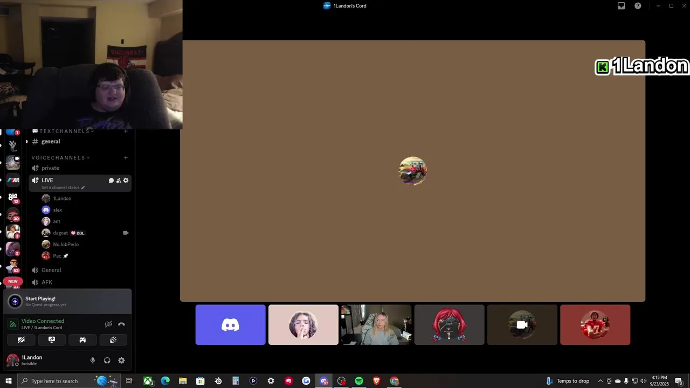Open the taskbar clock and date
Image resolution: width=690 pixels, height=388 pixels.
coord(659,381)
